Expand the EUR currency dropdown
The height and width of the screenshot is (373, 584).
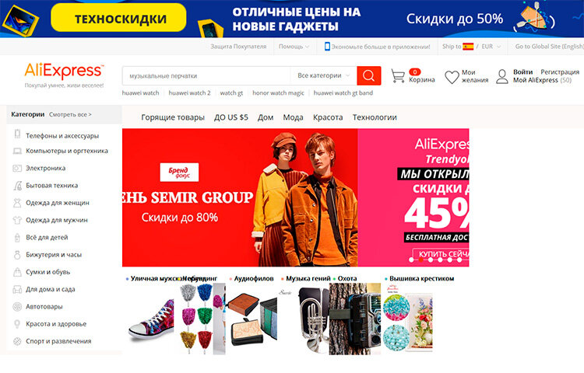point(491,47)
